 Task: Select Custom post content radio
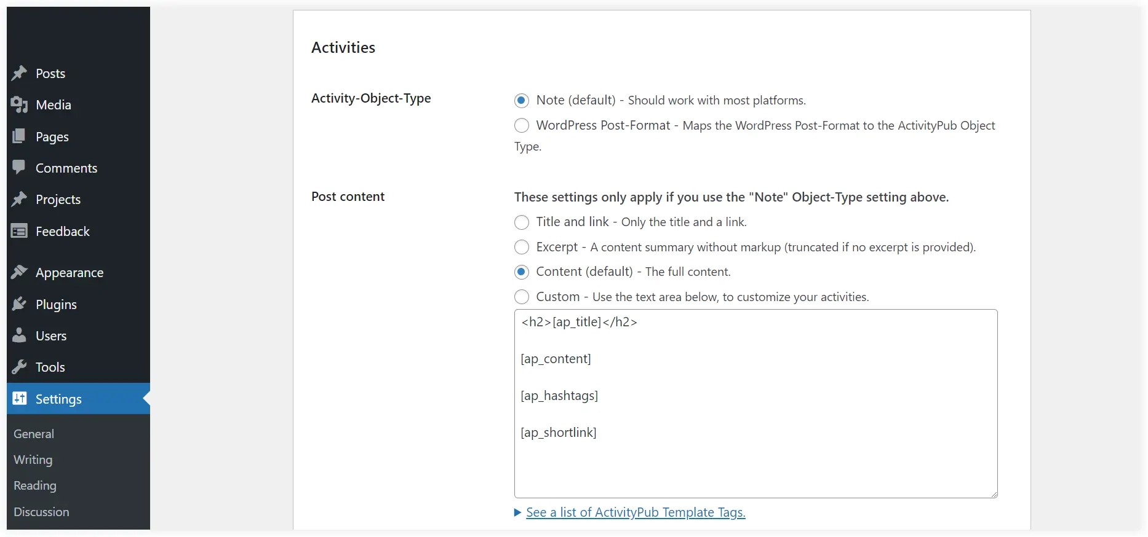point(522,297)
